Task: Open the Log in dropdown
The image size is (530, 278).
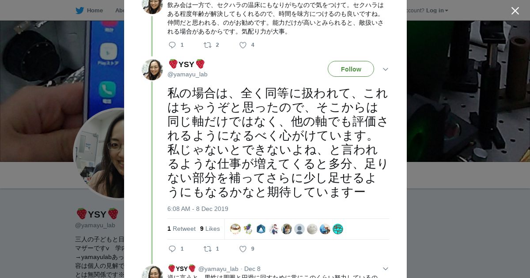Action: click(437, 11)
